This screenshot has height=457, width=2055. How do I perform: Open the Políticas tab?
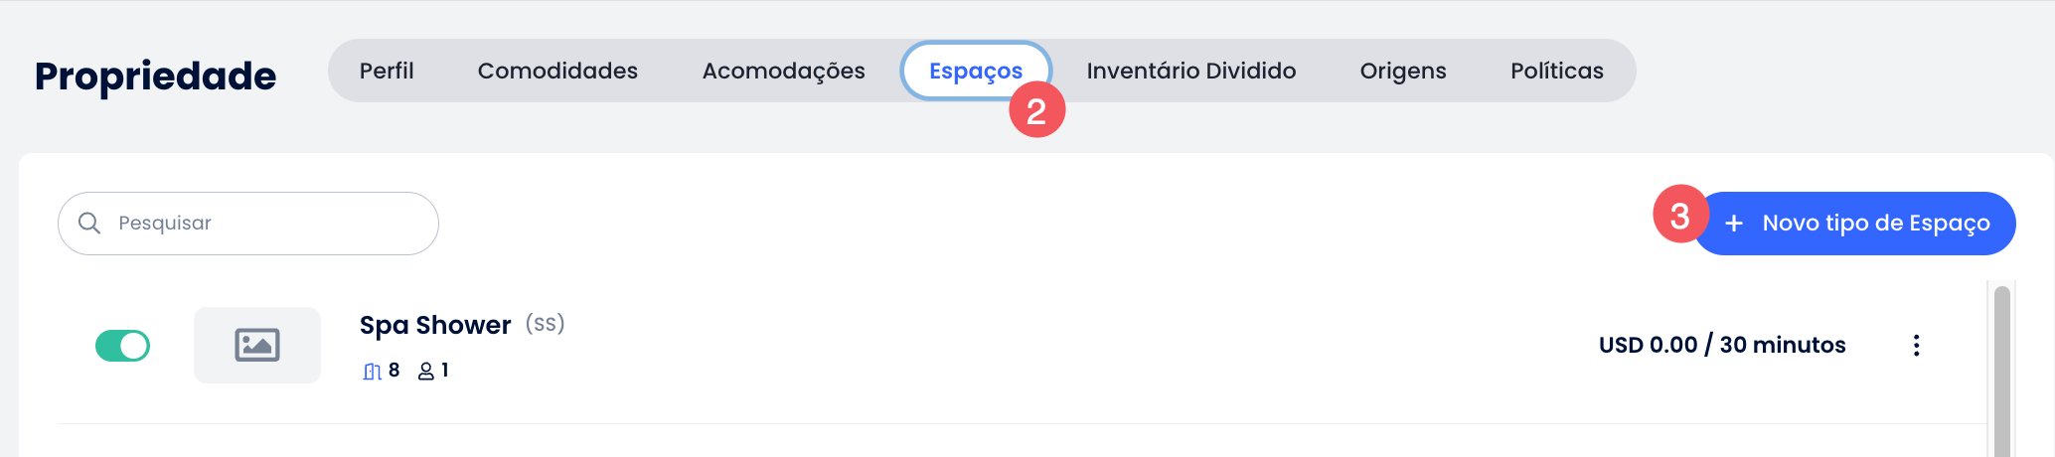pyautogui.click(x=1556, y=71)
